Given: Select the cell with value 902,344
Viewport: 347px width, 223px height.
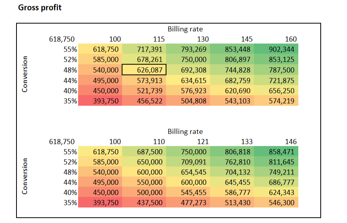Looking at the screenshot, I should tap(281, 49).
